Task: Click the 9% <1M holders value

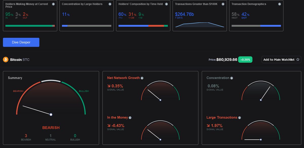Action: tap(141, 14)
